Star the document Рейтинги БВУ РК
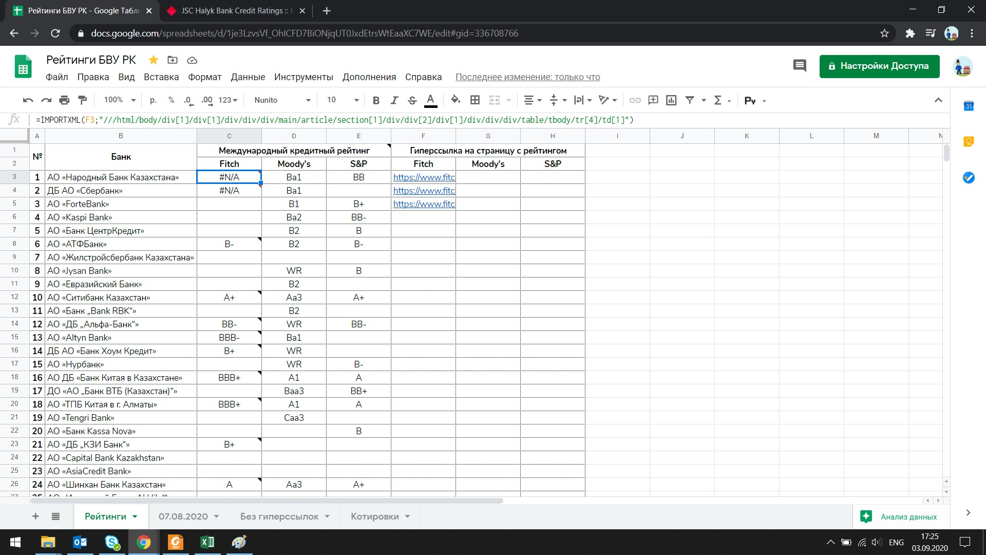The height and width of the screenshot is (555, 986). point(153,60)
